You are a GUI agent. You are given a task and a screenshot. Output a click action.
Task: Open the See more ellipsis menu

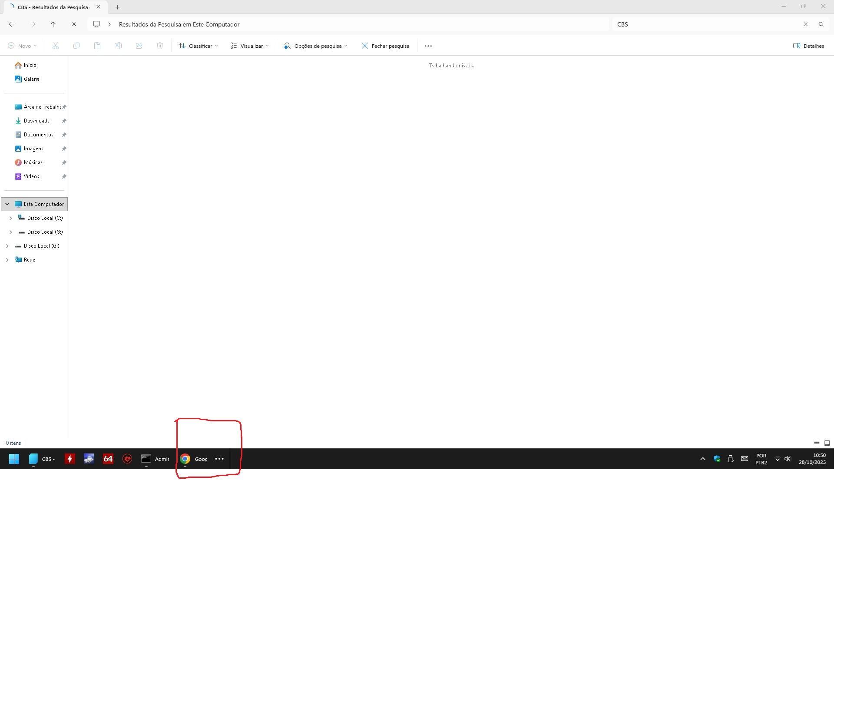428,46
